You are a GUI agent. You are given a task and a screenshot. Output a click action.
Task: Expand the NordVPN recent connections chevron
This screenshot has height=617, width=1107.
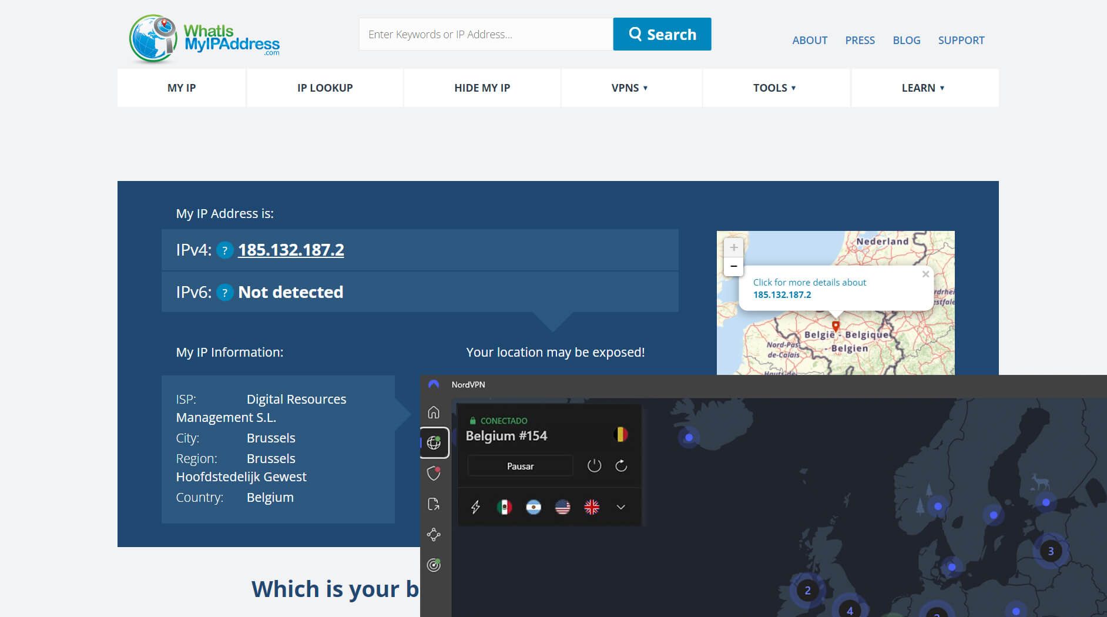point(620,507)
